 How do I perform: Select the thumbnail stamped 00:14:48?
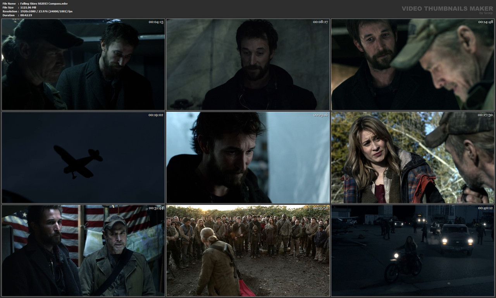tap(413, 64)
